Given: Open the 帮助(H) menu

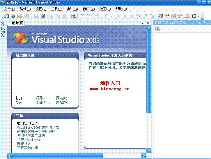Looking at the screenshot, I should click(x=121, y=9).
